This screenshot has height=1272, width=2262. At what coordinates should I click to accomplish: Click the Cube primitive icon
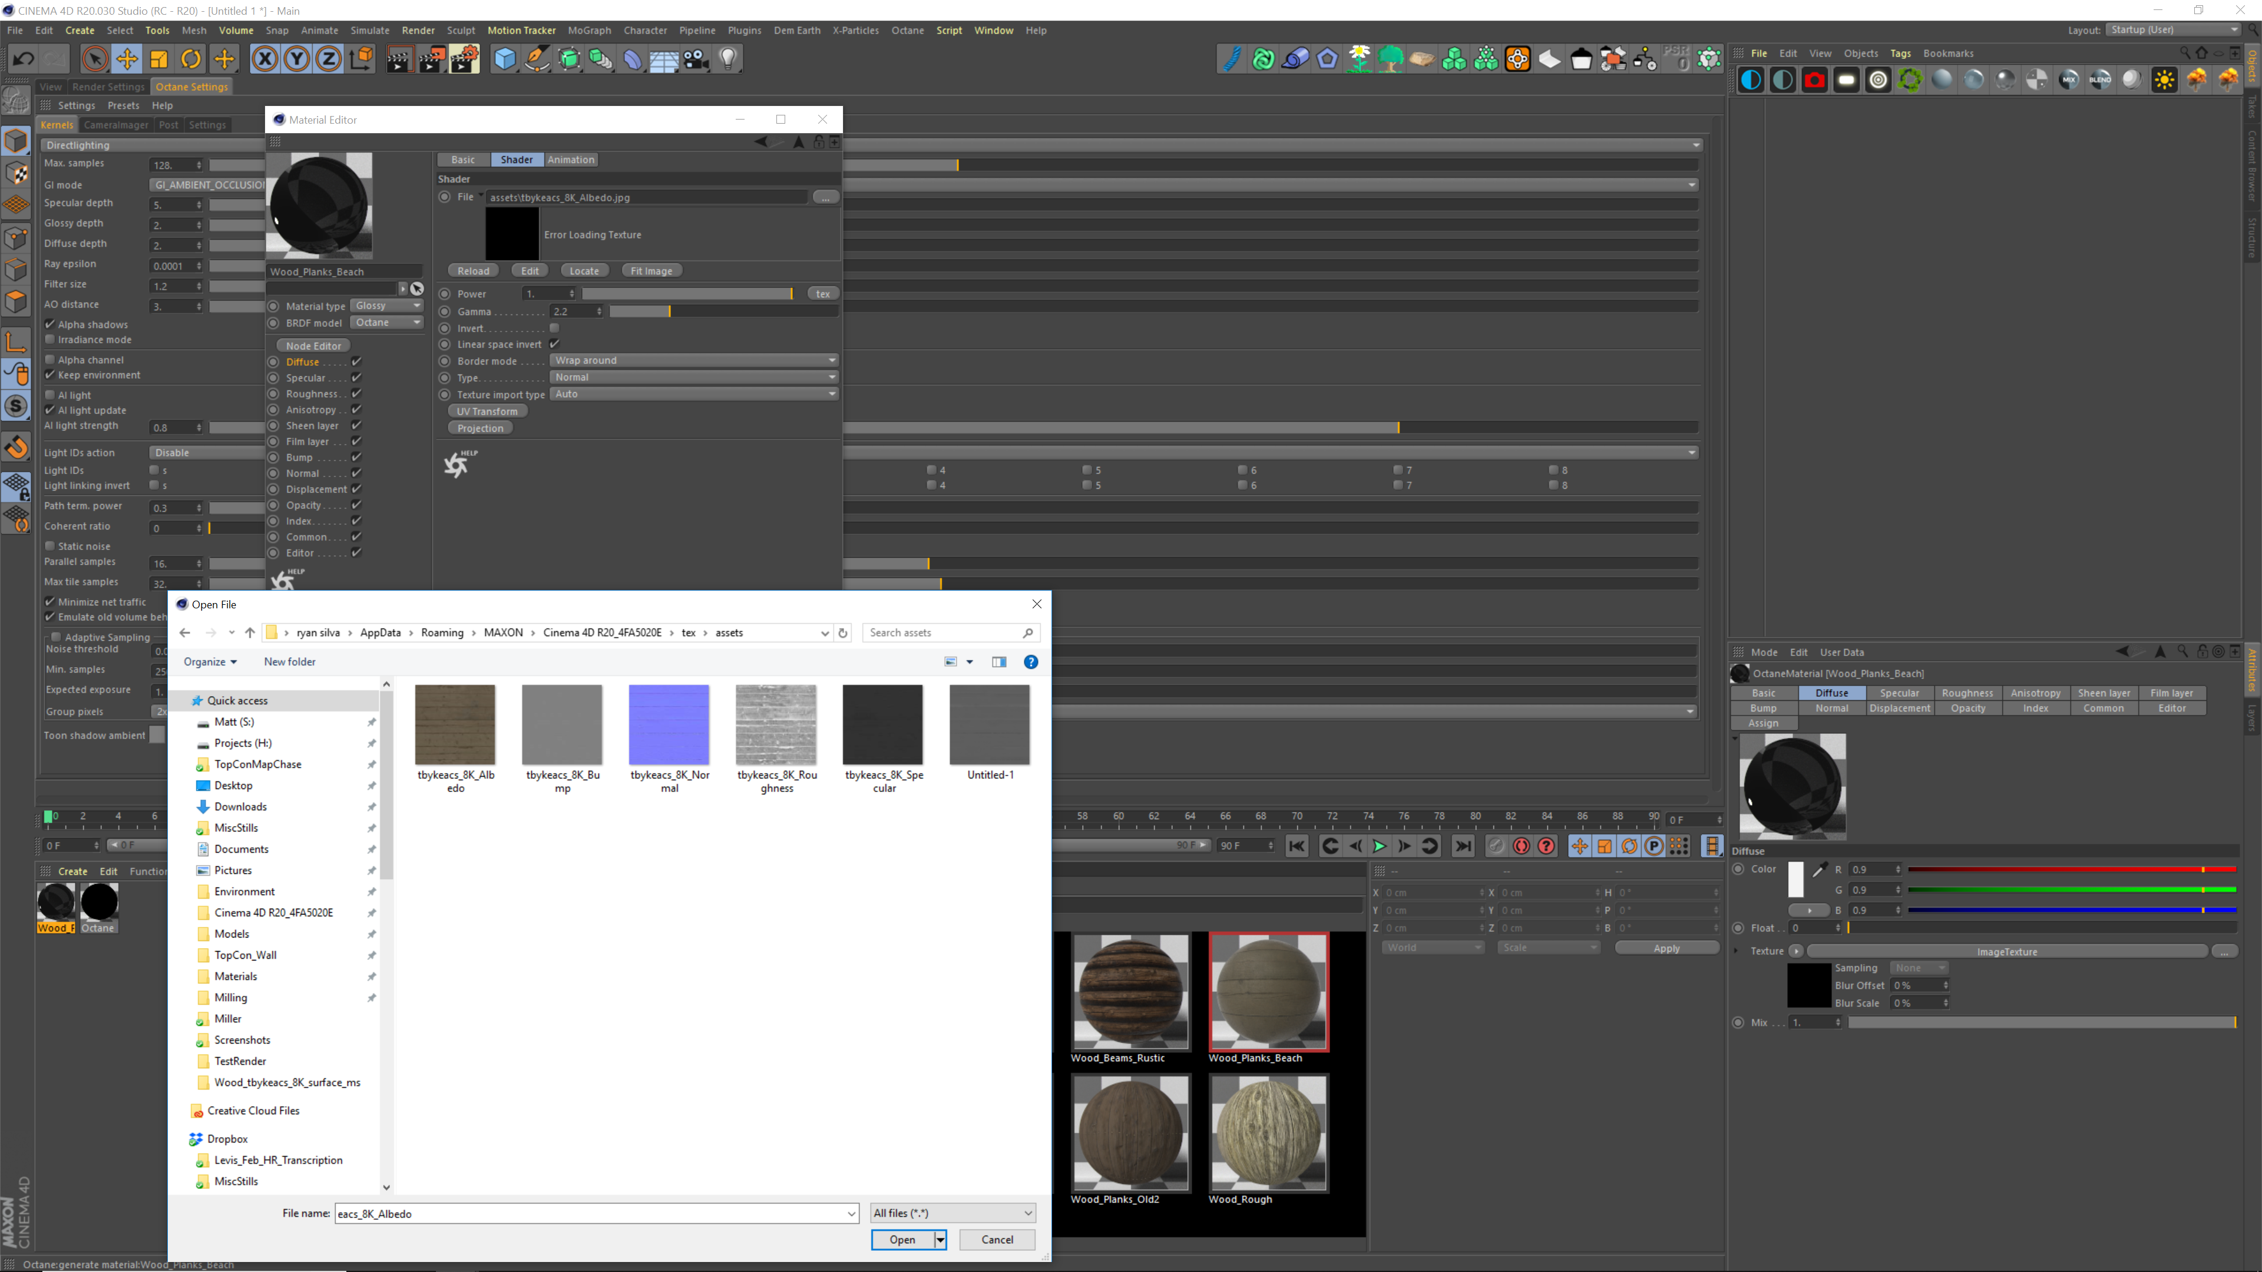pos(505,59)
